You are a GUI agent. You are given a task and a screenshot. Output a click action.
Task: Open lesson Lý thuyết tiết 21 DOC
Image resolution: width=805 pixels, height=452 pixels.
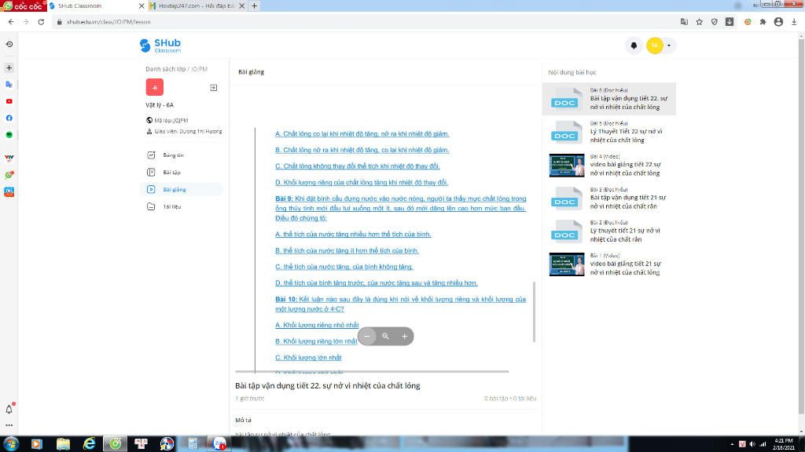coord(609,231)
